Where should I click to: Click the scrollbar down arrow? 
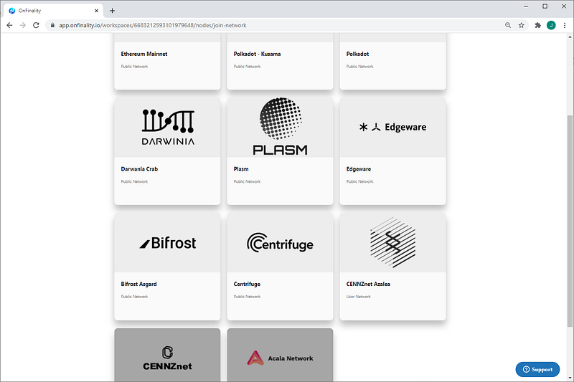coord(570,378)
